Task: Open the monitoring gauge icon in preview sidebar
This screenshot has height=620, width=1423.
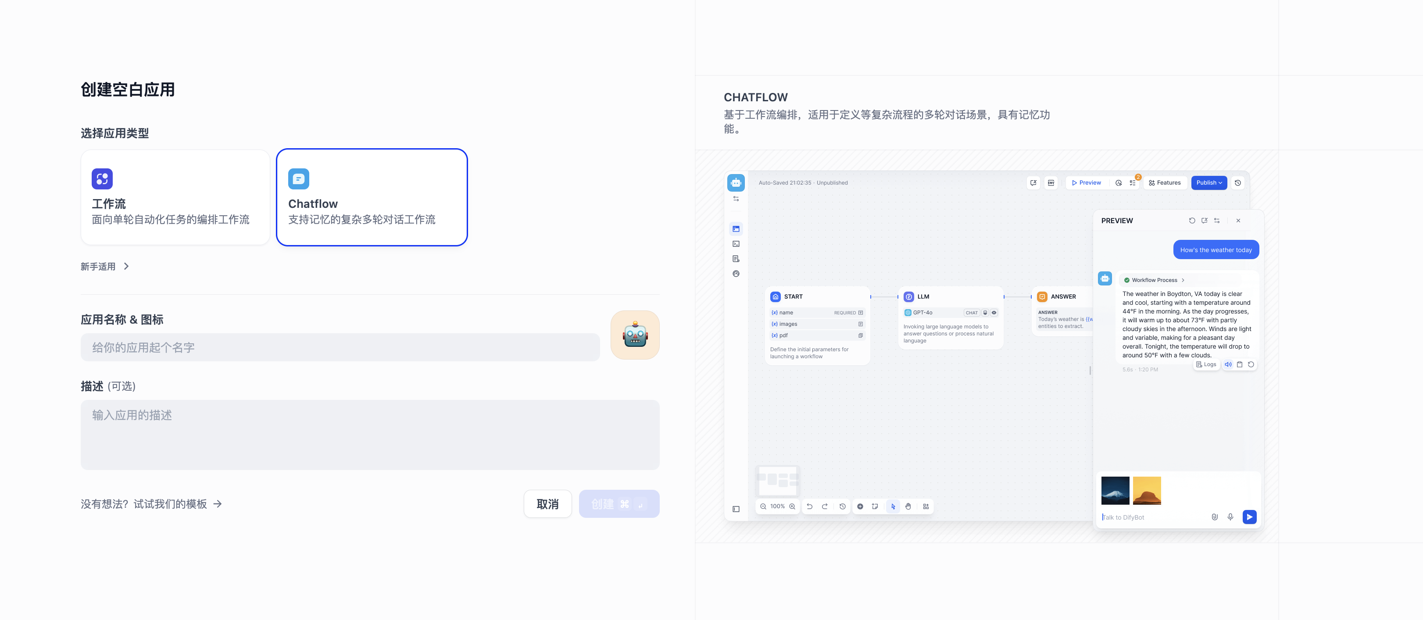Action: 736,274
